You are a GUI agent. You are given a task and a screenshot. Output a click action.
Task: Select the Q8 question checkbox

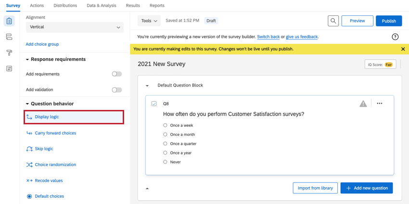[x=154, y=104]
